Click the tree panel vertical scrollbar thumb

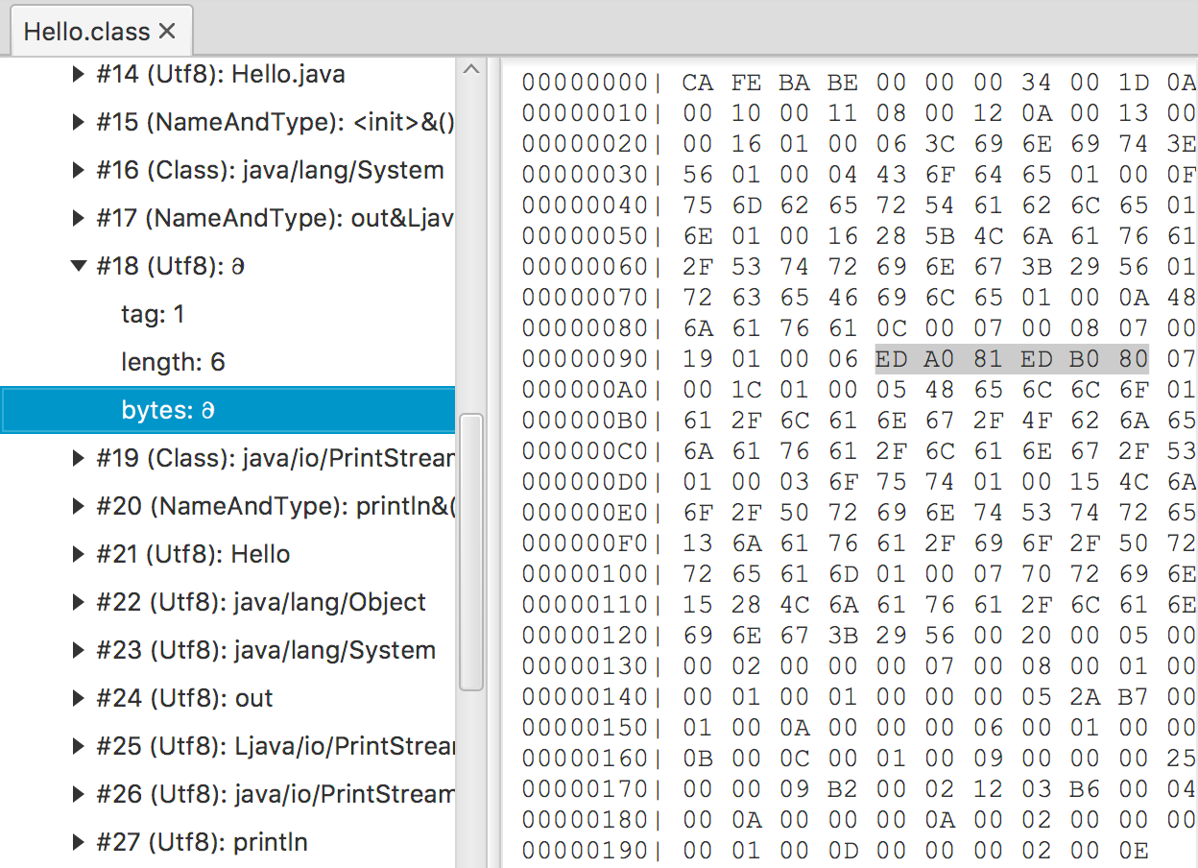point(470,552)
